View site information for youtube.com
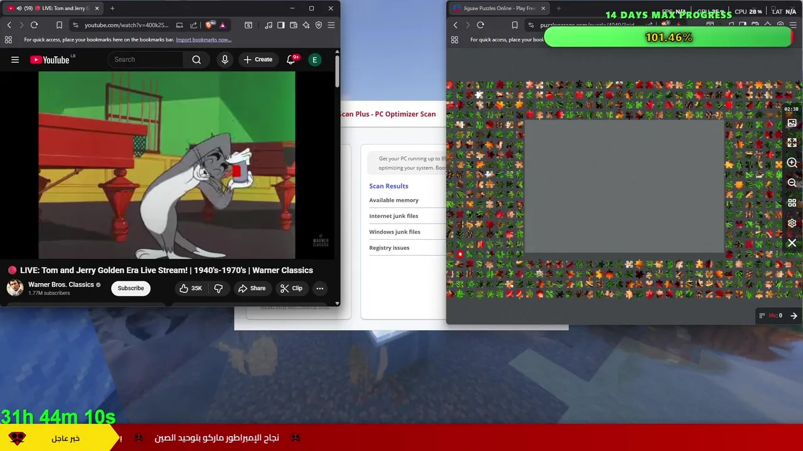The image size is (803, 451). pos(75,25)
